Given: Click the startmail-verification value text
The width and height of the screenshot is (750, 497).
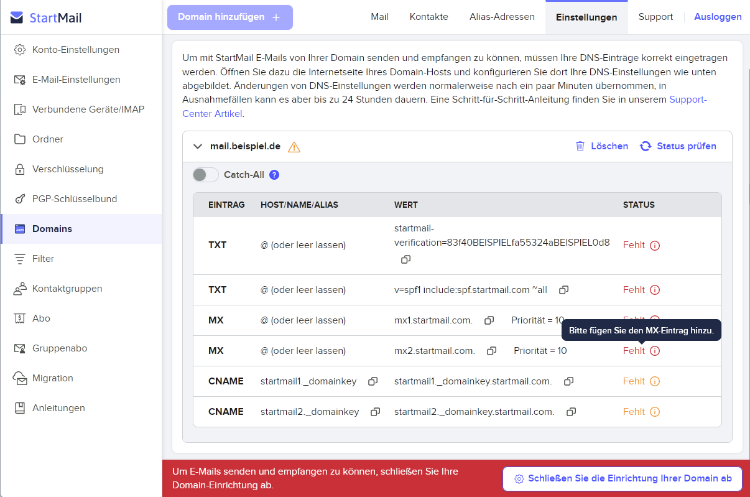Looking at the screenshot, I should point(502,236).
